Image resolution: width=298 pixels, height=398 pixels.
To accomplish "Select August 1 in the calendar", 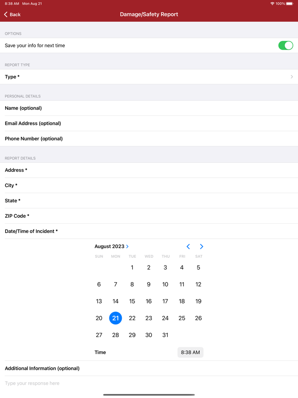I will click(132, 268).
